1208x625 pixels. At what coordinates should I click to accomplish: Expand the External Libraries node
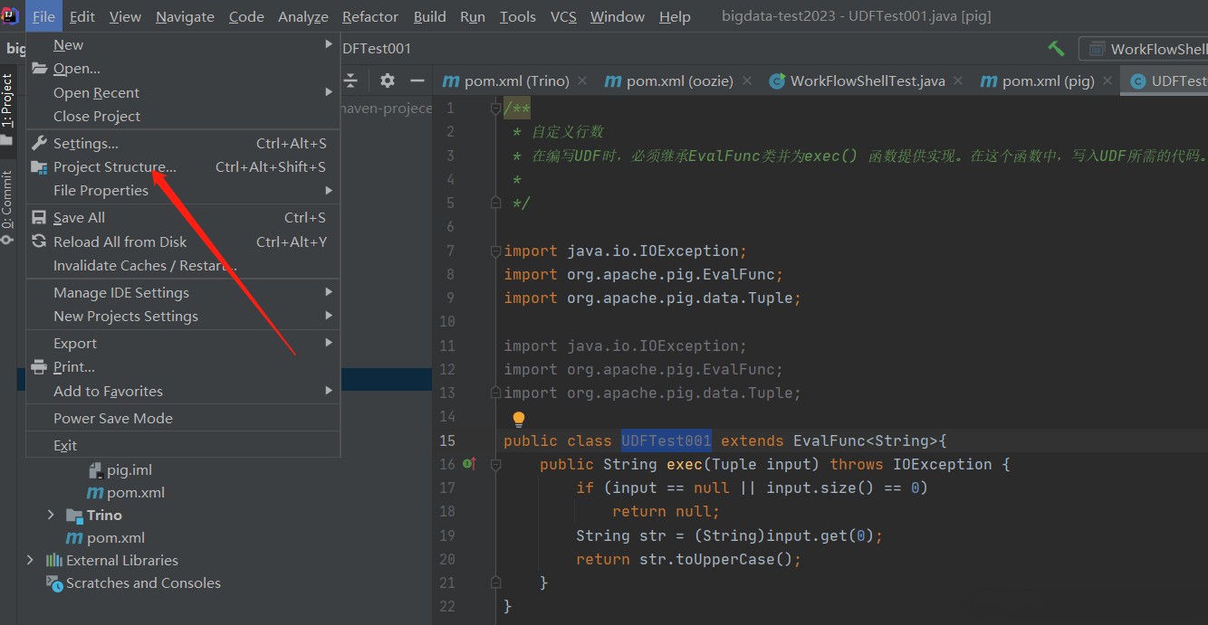31,560
